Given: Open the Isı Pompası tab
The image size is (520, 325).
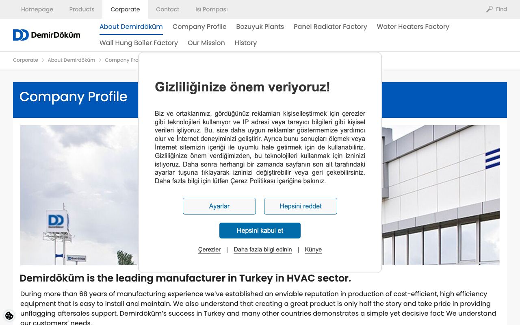Looking at the screenshot, I should point(211,9).
